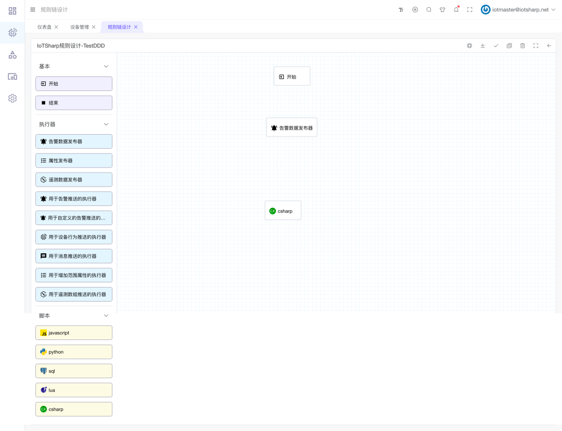Screen dimensions: 562x431
Task: Select the 用于自定义的告警推送的 palette node
Action: point(74,218)
